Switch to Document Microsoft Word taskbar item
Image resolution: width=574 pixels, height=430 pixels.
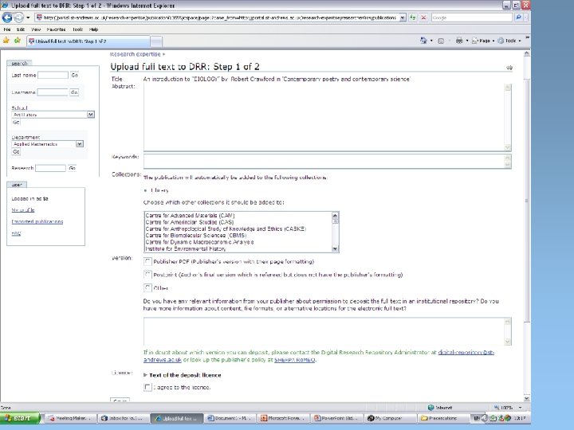(x=230, y=418)
